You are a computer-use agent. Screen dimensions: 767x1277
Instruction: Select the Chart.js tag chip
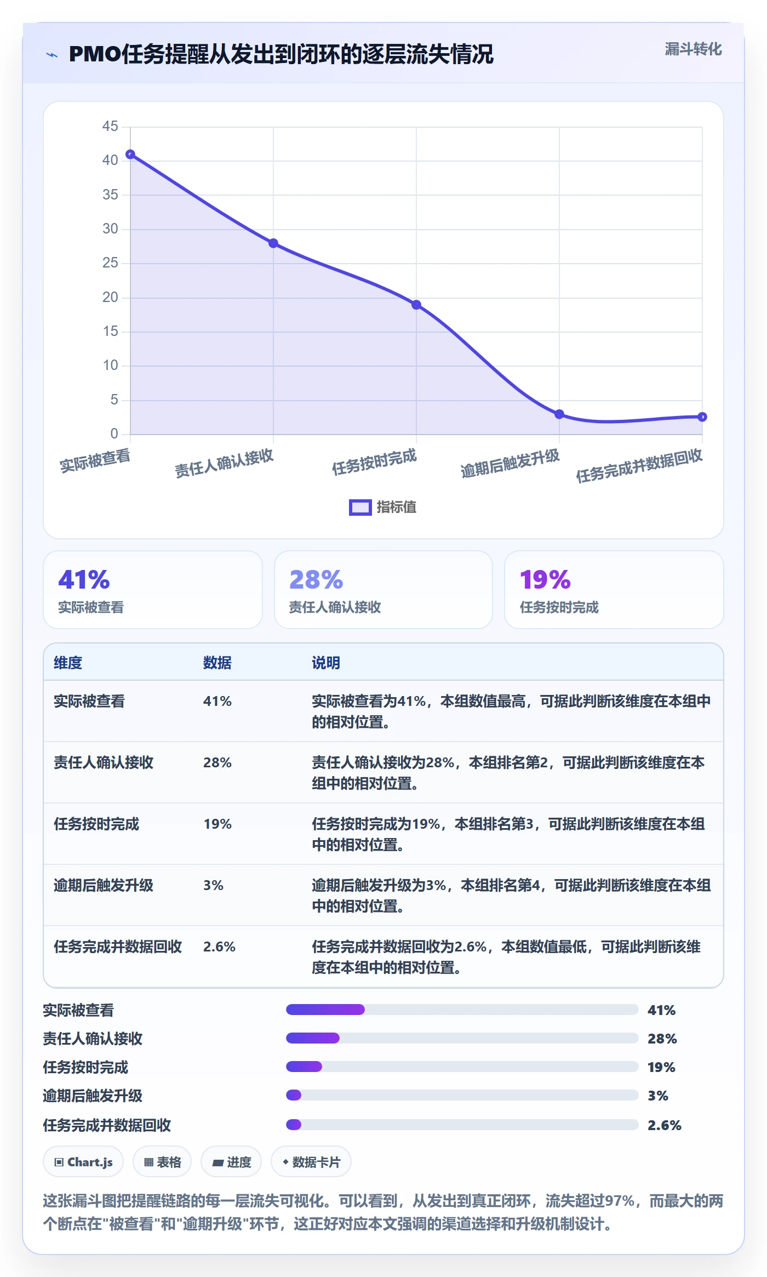pos(83,1162)
